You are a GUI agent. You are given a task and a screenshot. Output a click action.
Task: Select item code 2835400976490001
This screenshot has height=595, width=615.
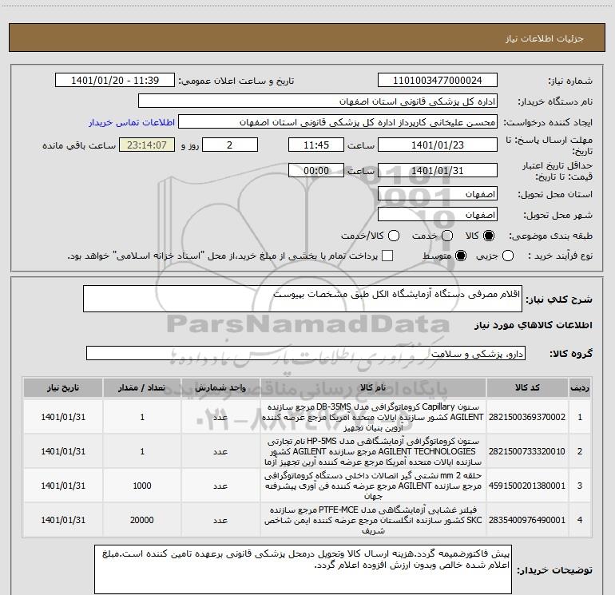tap(527, 520)
